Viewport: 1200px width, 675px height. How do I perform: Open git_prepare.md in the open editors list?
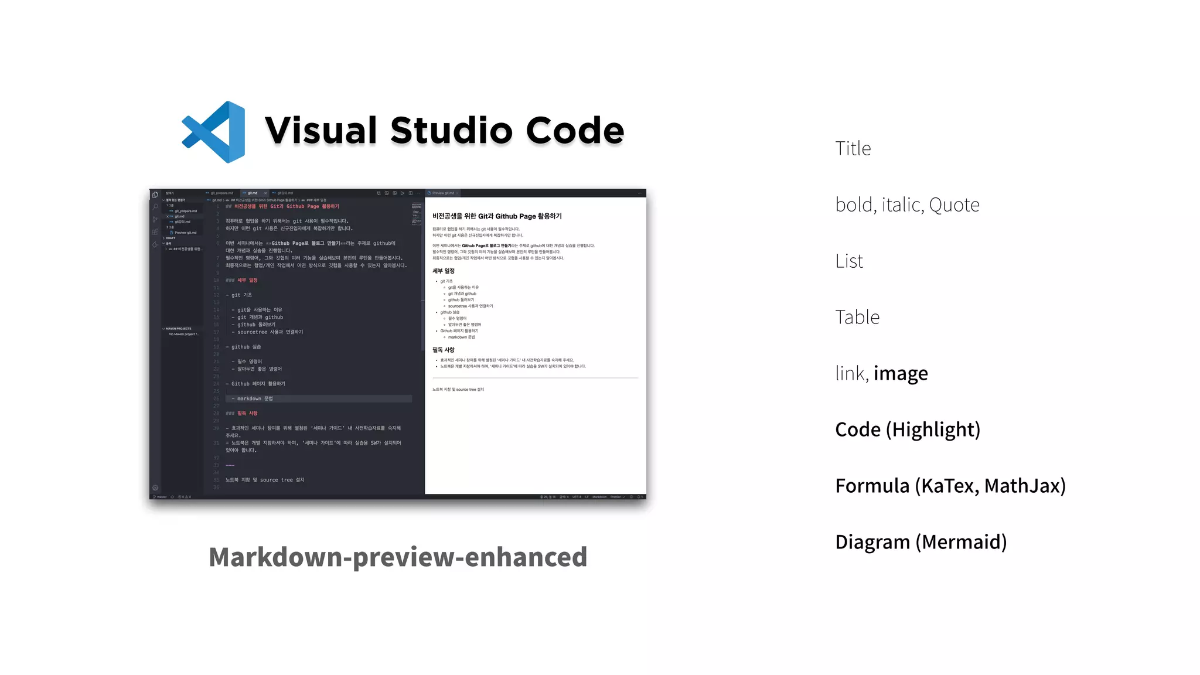pos(185,211)
